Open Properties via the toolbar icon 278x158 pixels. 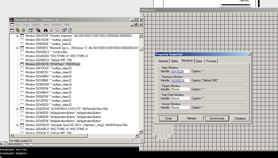[64, 30]
